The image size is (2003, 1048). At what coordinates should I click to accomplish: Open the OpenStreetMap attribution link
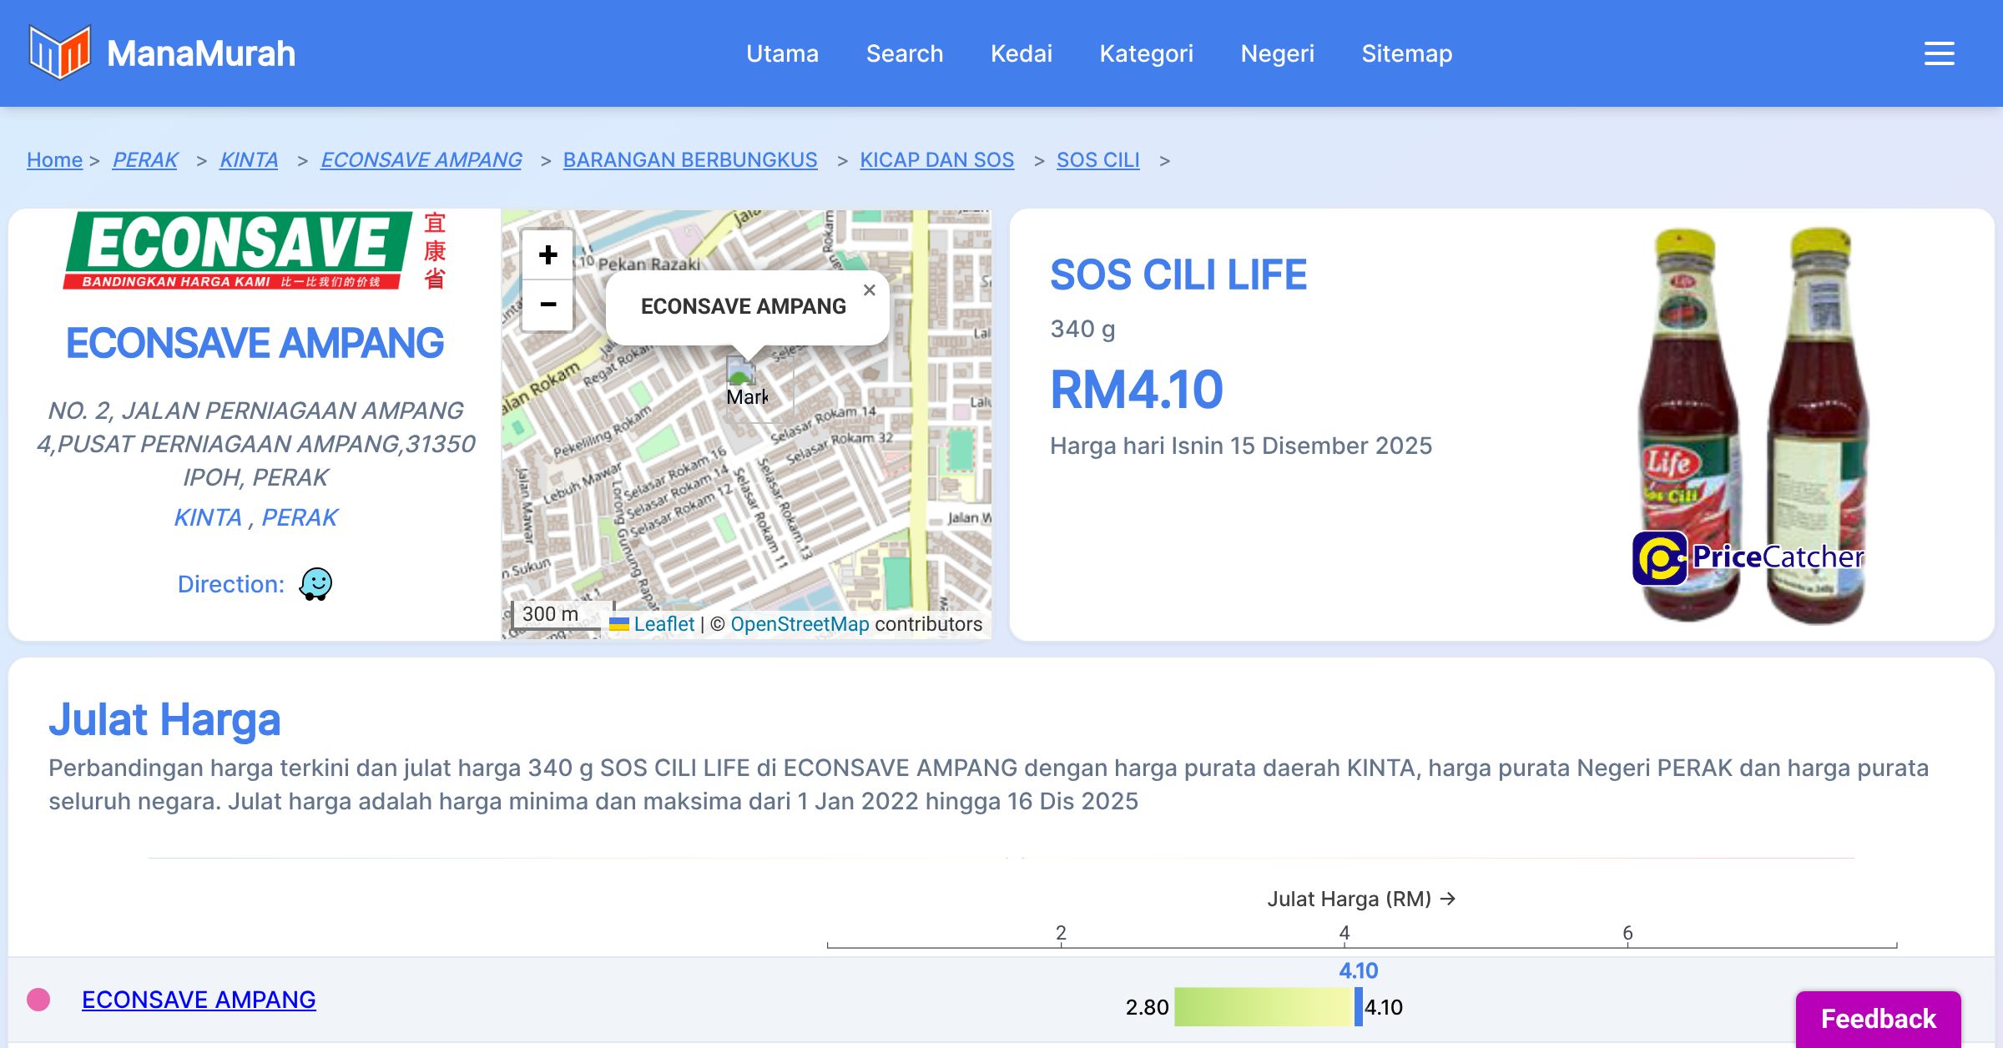[x=800, y=624]
